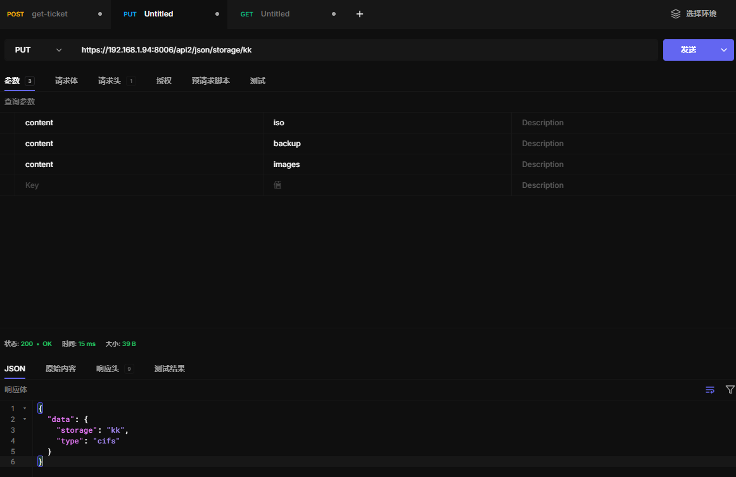Viewport: 736px width, 477px height.
Task: Open the 请求头 tab
Action: click(109, 81)
